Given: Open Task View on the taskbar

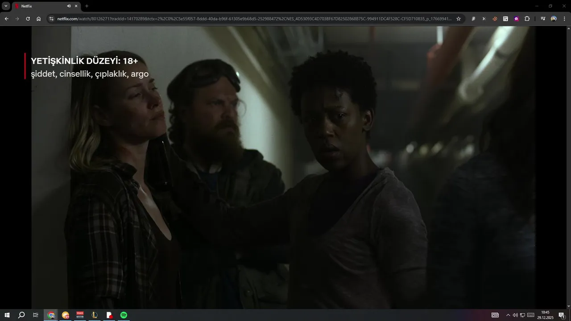Looking at the screenshot, I should coord(36,315).
